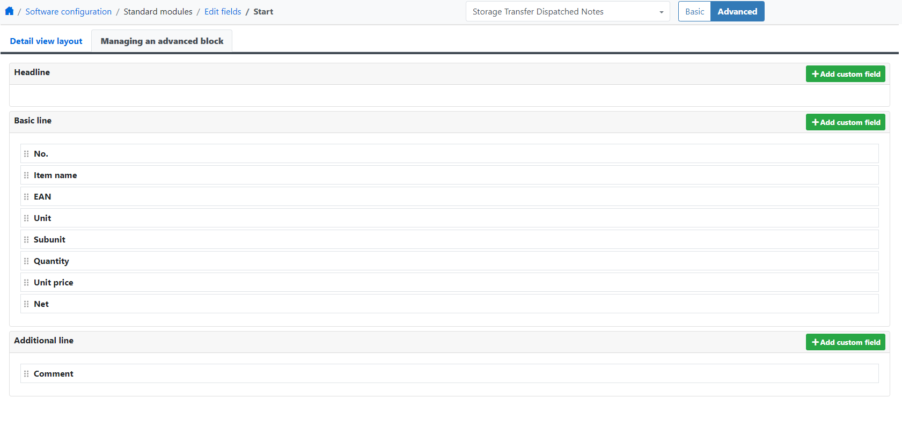Select the Net field row
The height and width of the screenshot is (434, 902).
pos(450,304)
